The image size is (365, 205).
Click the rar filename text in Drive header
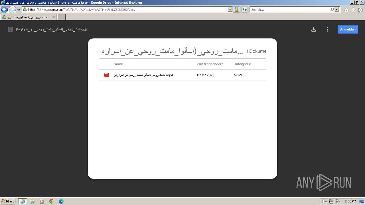[52, 29]
